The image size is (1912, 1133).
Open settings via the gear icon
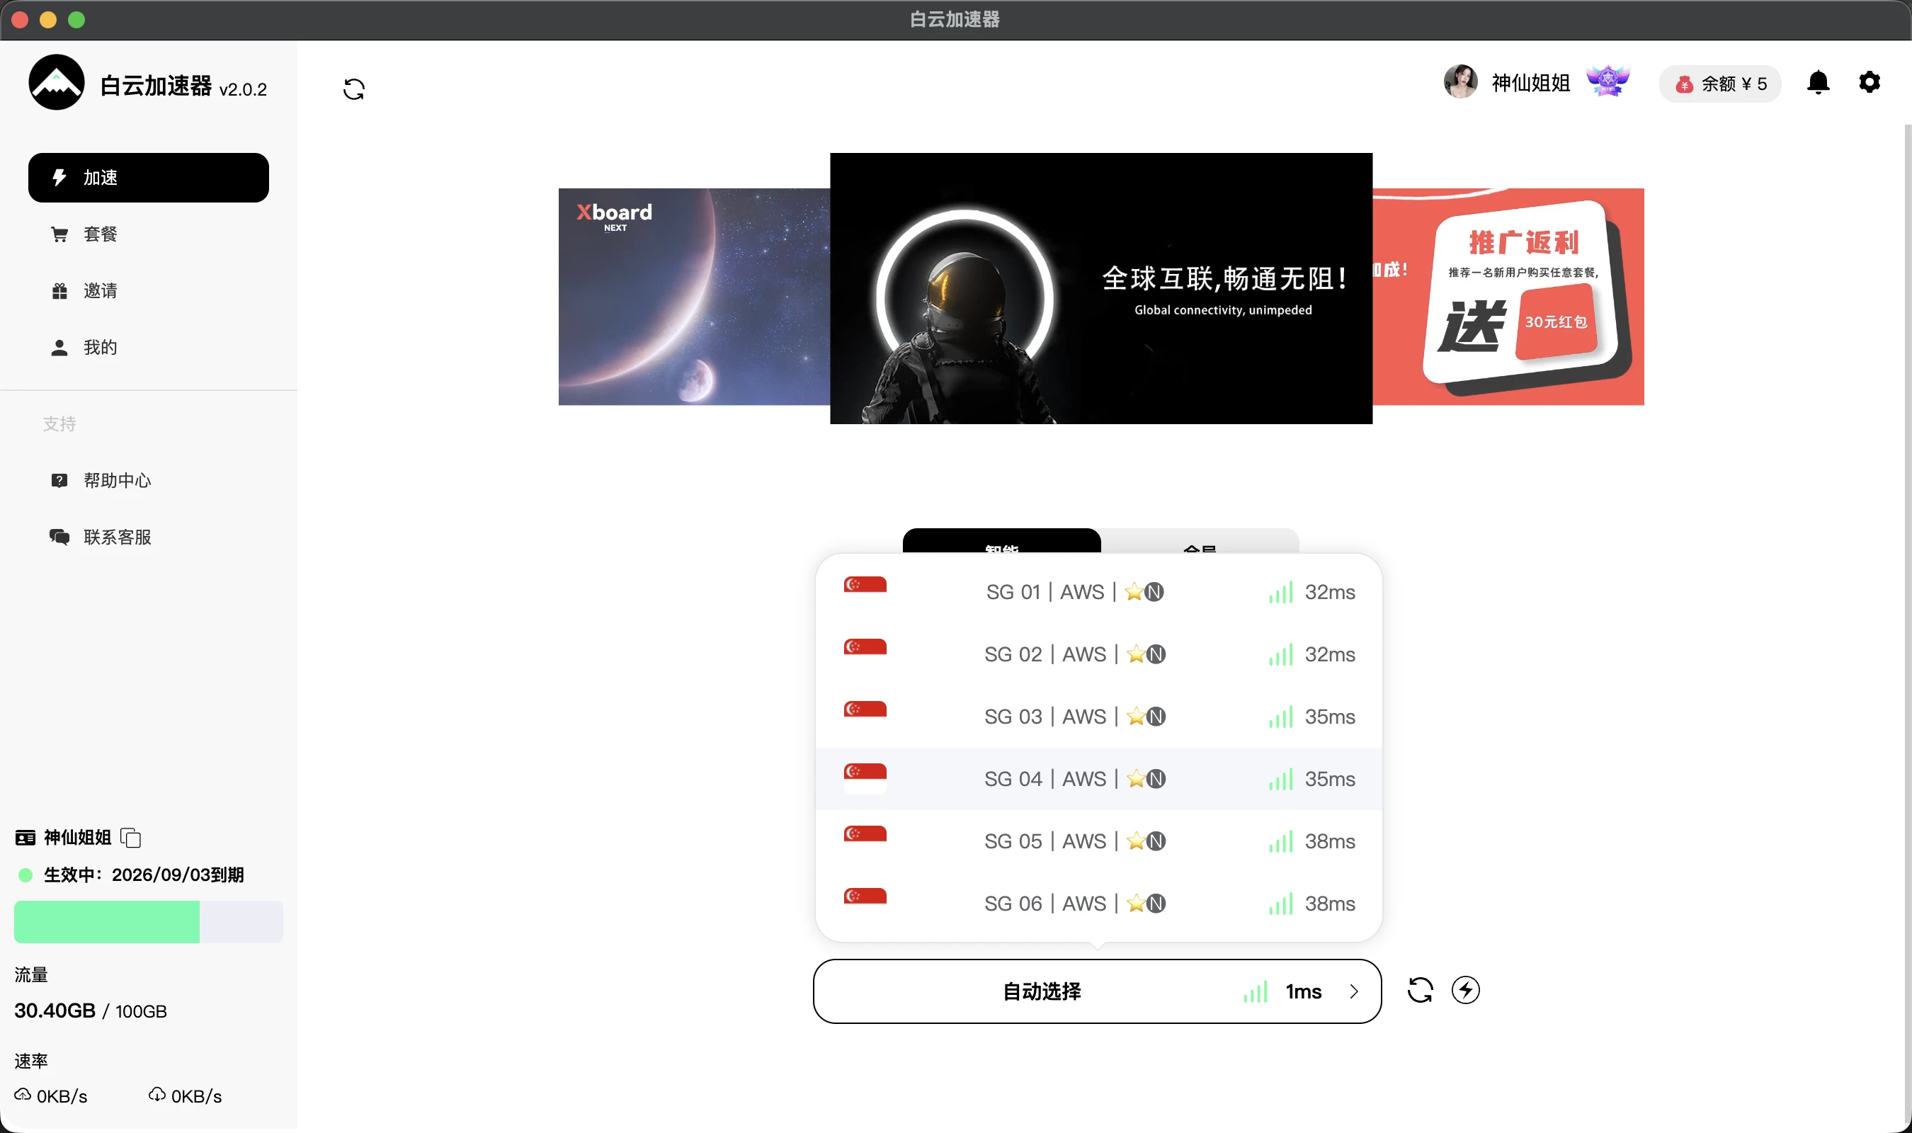(x=1869, y=82)
